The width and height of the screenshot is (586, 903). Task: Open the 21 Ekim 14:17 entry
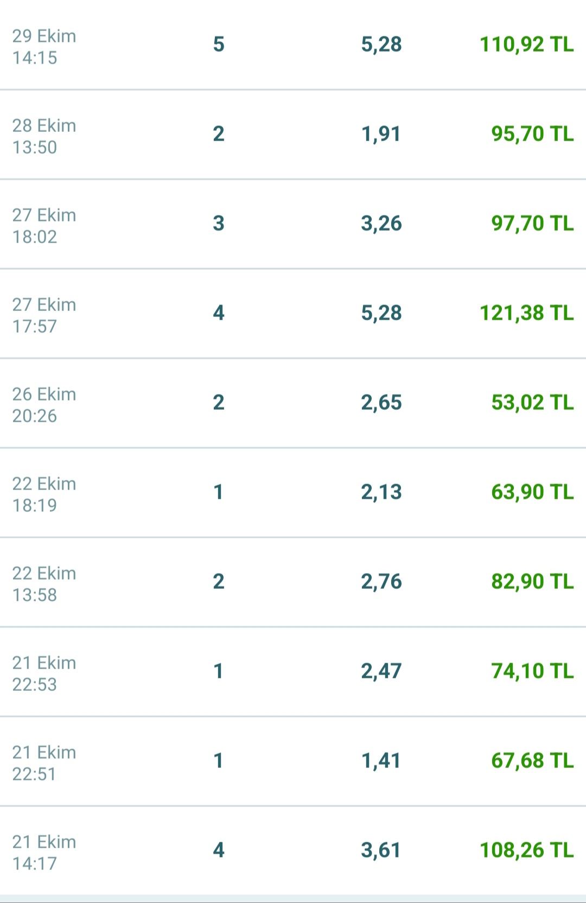[x=44, y=853]
